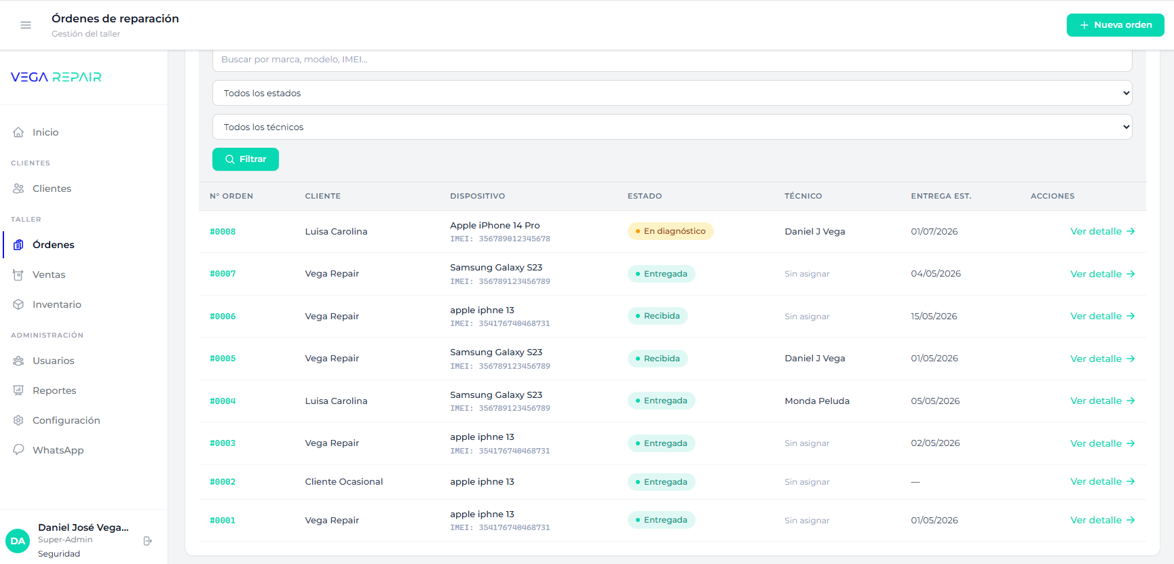Click Cliente Ocasional client name

point(344,481)
